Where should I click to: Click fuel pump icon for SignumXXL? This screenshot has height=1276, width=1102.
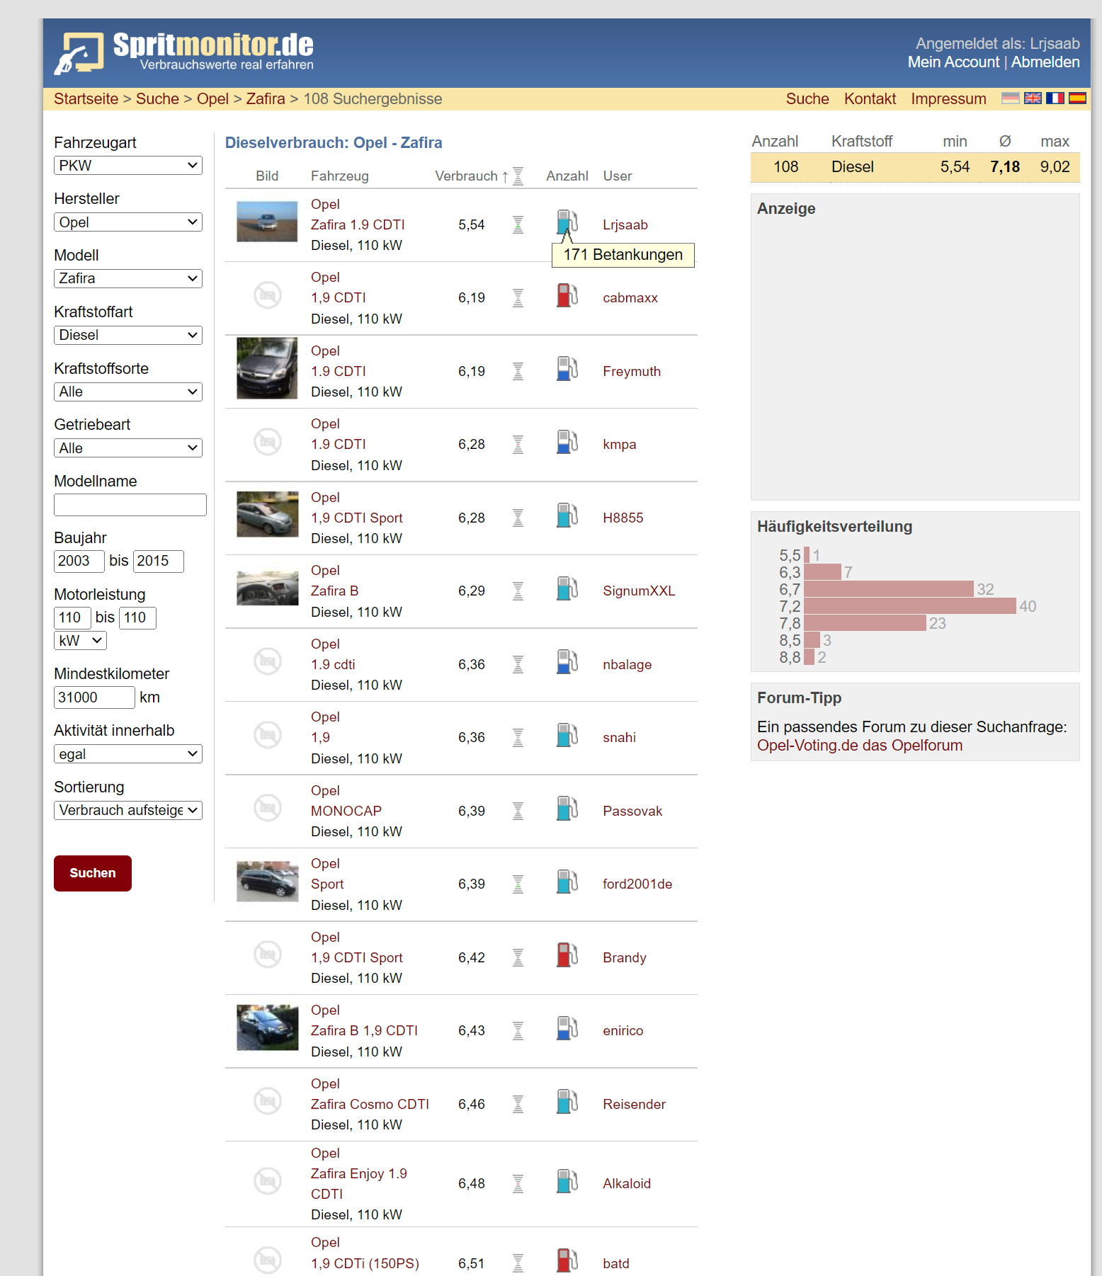[x=567, y=588]
